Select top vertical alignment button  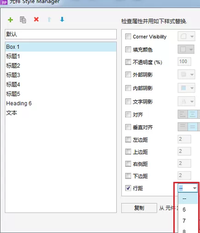click(183, 127)
